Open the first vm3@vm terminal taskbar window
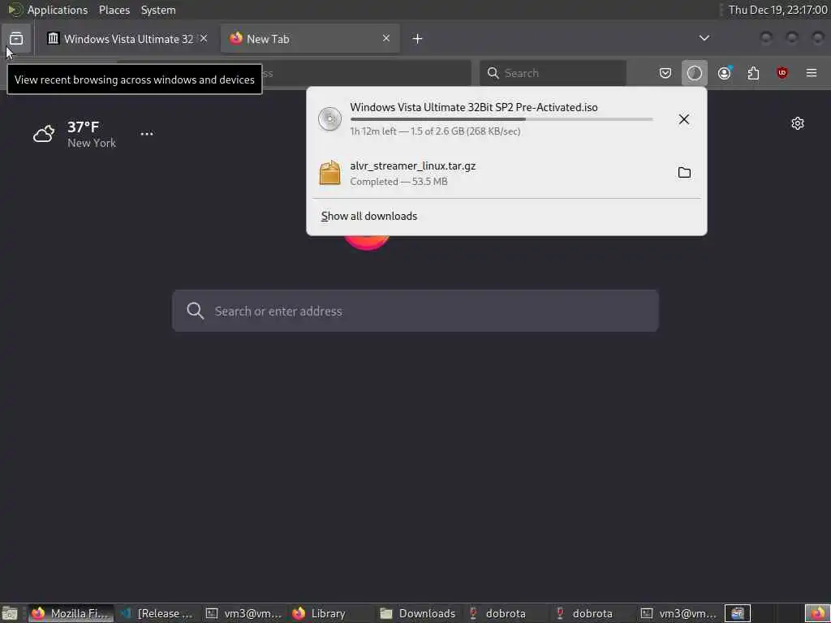This screenshot has height=623, width=831. (x=244, y=613)
